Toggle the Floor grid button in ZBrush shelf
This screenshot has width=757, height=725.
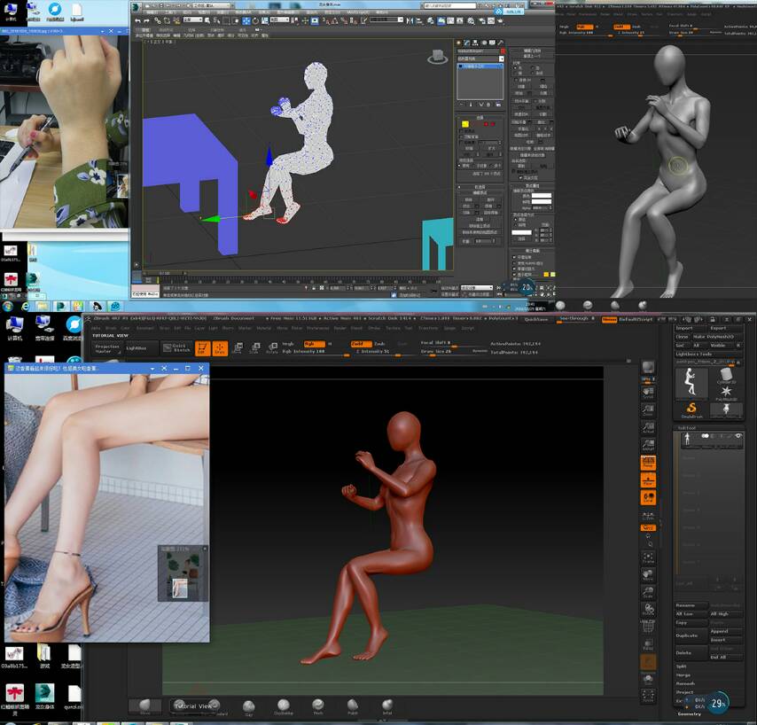pos(648,480)
